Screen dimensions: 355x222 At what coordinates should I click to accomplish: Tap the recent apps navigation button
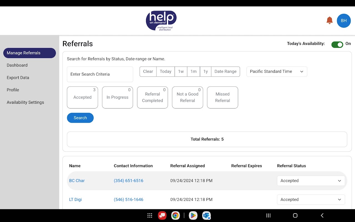pyautogui.click(x=268, y=215)
